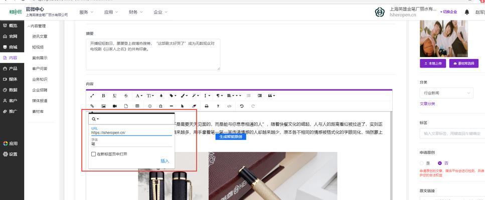Screen dimensions: 485x200
Task: Click 本地上传 button
Action: (x=433, y=63)
